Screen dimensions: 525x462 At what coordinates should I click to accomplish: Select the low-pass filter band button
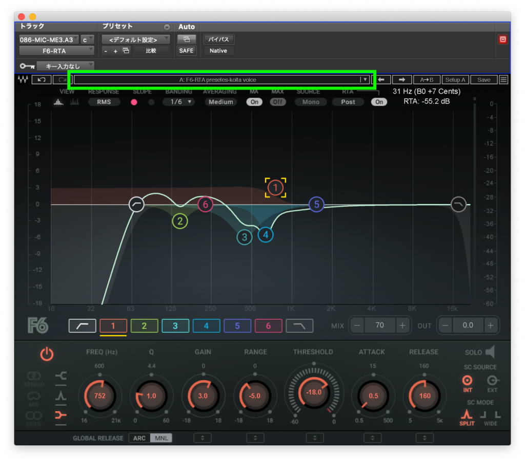pos(299,326)
